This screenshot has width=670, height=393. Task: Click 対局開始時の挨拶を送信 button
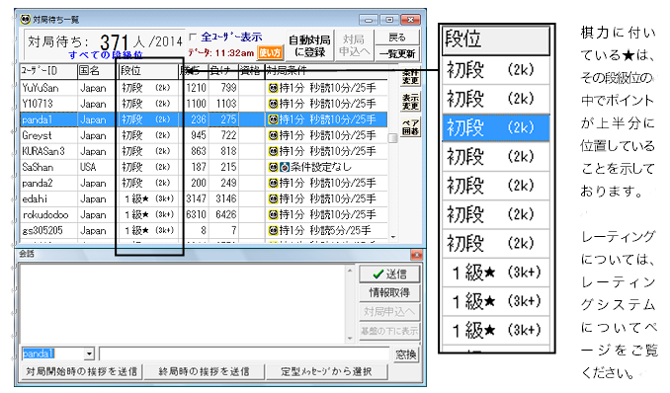pyautogui.click(x=81, y=371)
